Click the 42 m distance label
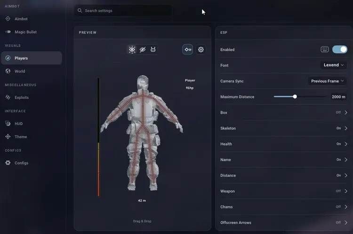Viewport: 353px width, 234px height. [x=142, y=201]
